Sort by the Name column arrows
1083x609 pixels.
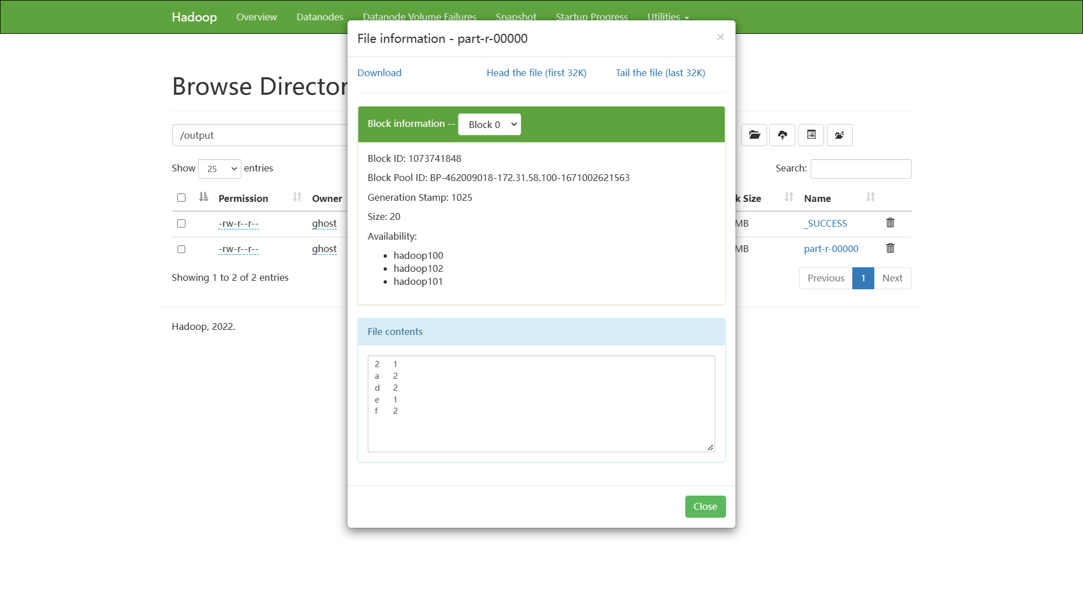(x=870, y=197)
